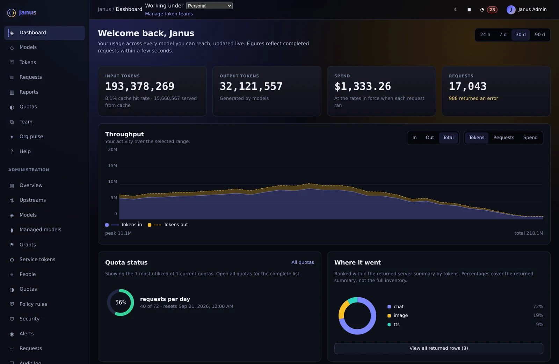
Task: Click the 56% quota progress ring
Action: (121, 303)
